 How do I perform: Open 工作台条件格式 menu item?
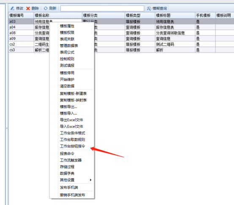coord(73,133)
